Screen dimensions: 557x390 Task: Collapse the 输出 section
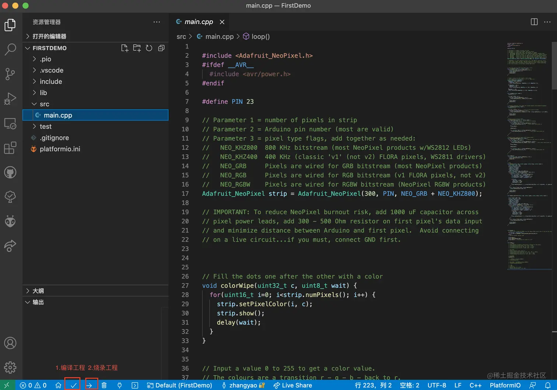(95, 302)
